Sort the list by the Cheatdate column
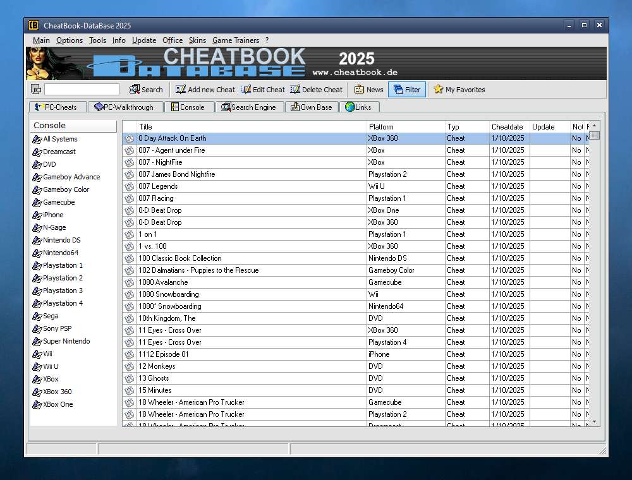The height and width of the screenshot is (480, 632). click(510, 127)
